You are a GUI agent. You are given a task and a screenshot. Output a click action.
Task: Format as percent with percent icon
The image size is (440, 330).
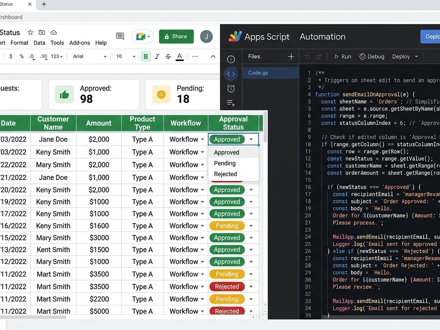22,56
